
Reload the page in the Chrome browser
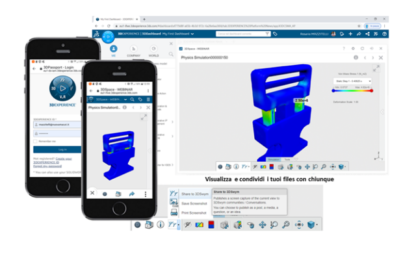[109, 26]
